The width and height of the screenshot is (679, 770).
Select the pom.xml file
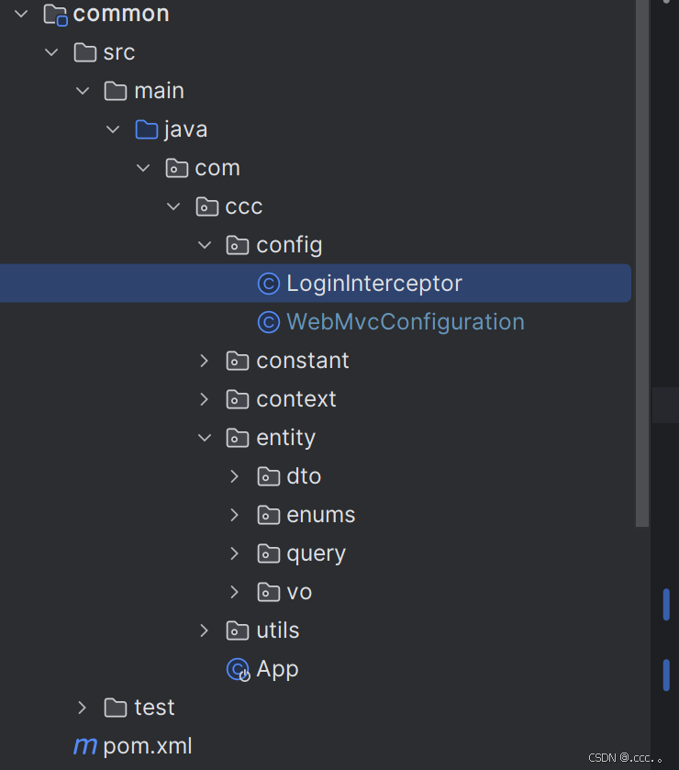[x=148, y=746]
